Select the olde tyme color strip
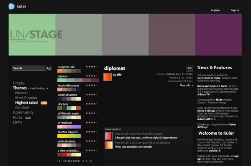 point(69,108)
